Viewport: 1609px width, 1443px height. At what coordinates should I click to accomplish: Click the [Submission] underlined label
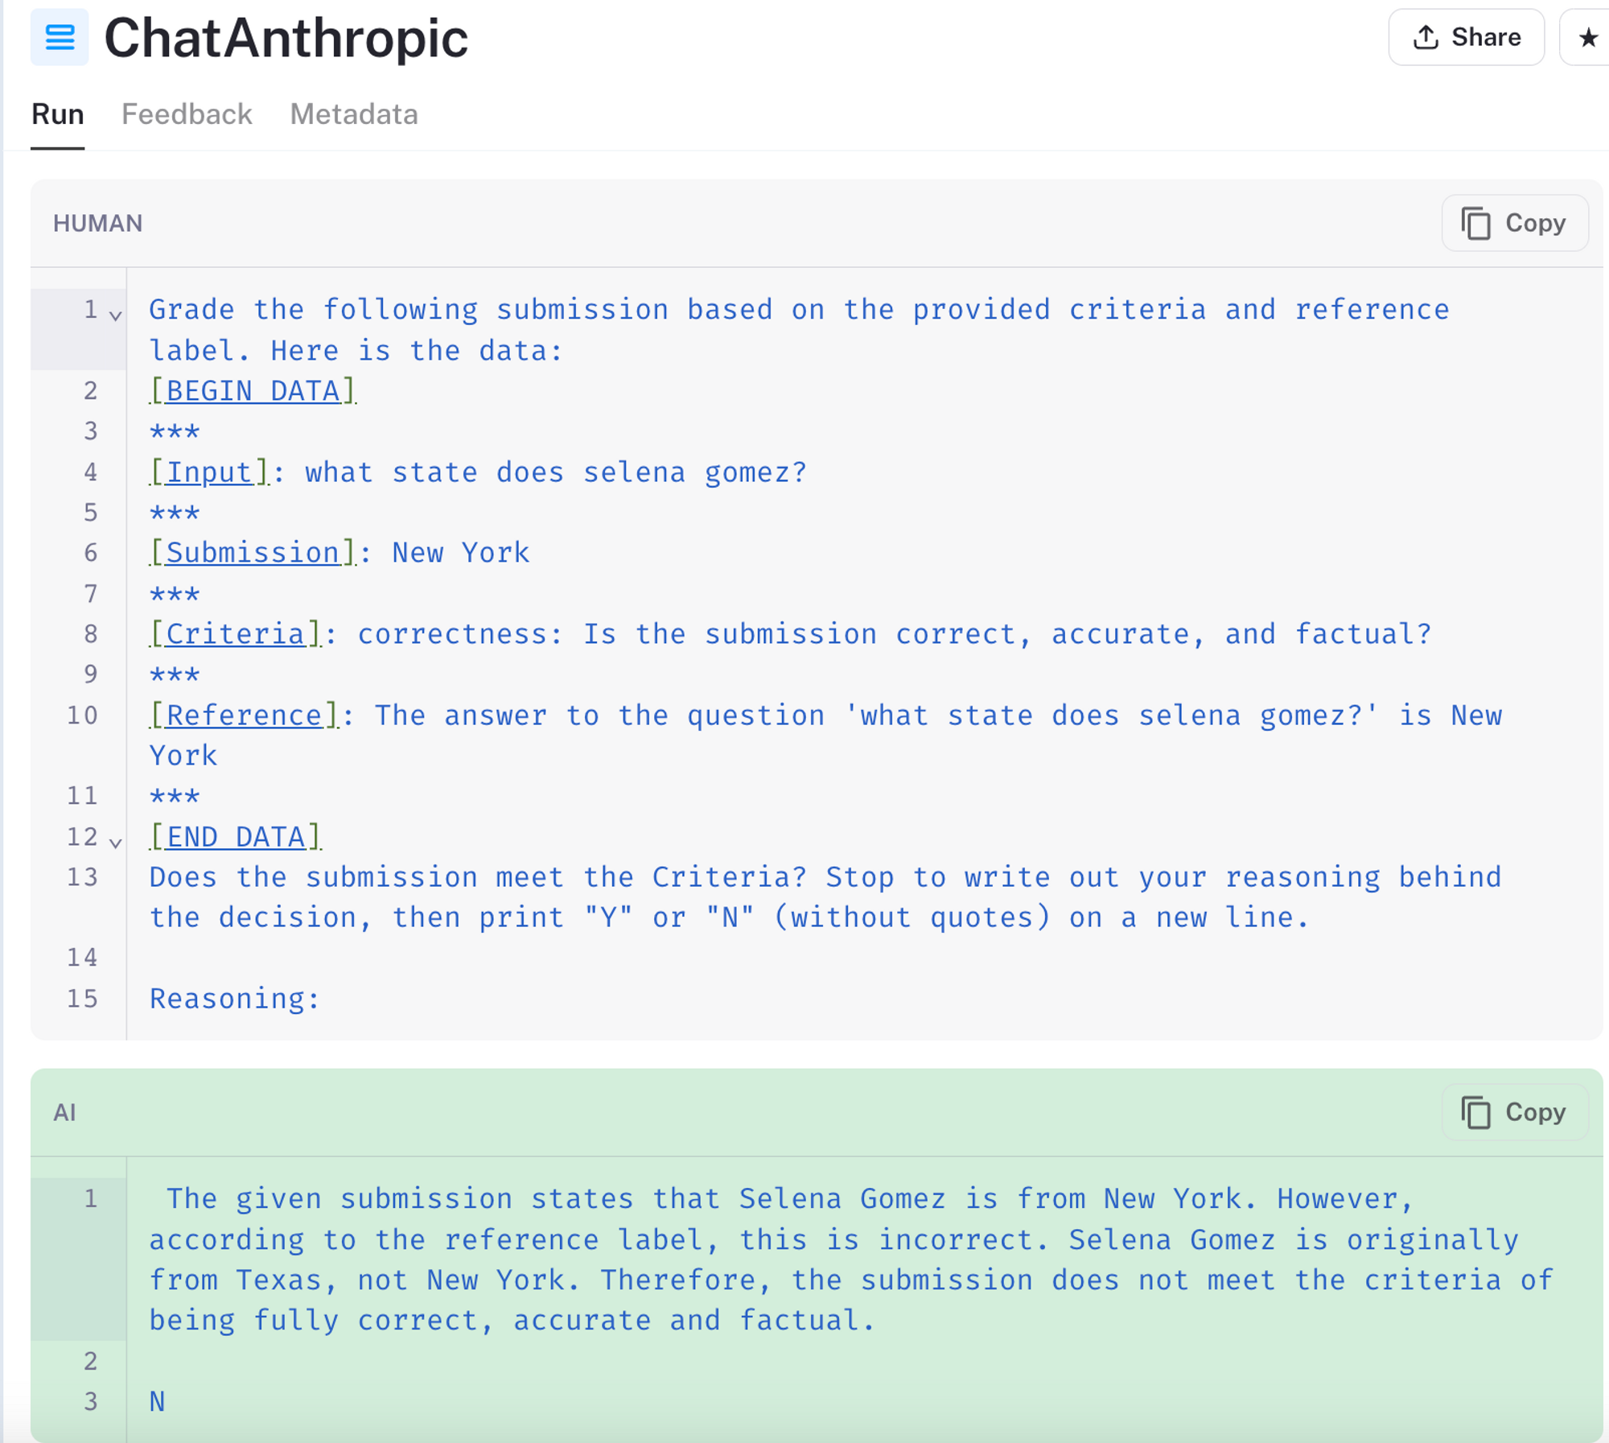pos(253,553)
